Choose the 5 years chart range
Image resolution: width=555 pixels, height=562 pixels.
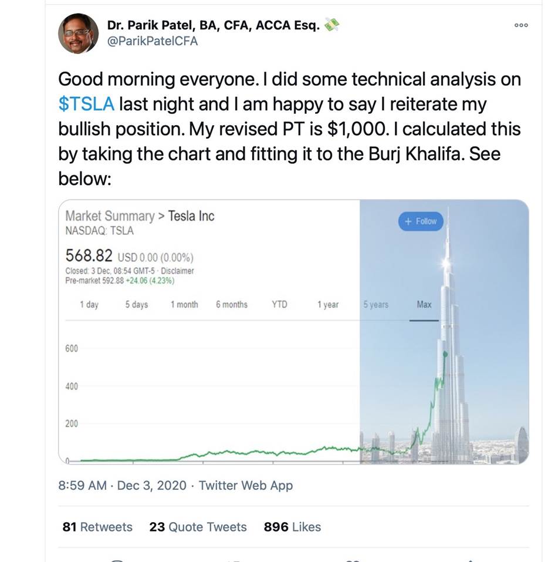click(x=375, y=305)
